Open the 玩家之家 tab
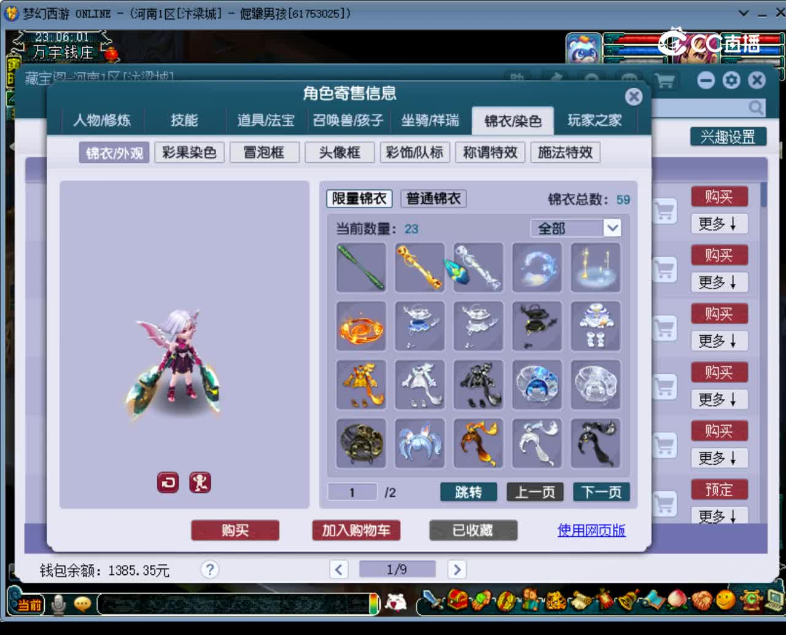Viewport: 786px width, 635px height. [x=594, y=120]
